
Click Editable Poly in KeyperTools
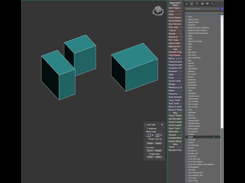[x=175, y=52]
